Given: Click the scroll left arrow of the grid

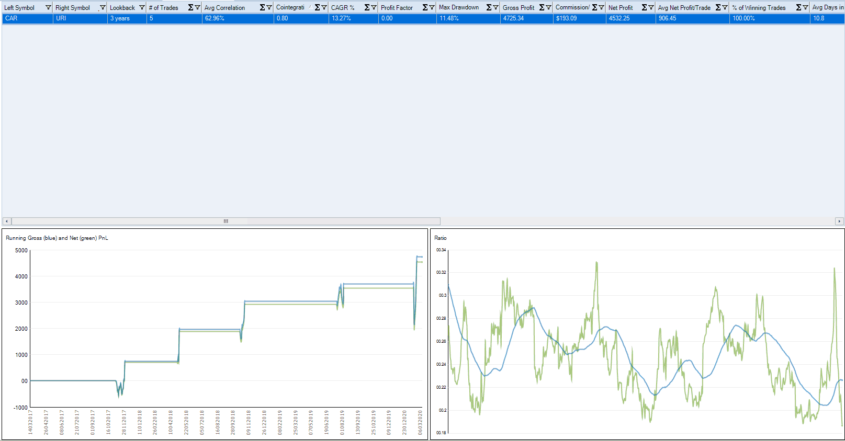Looking at the screenshot, I should point(6,221).
